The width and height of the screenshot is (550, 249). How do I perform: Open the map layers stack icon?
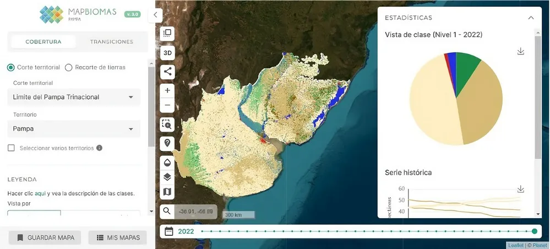click(x=167, y=177)
